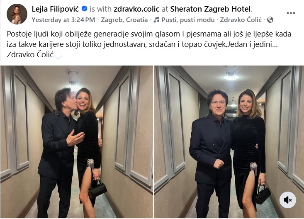Click the Zdravko Čolić artist name
The height and width of the screenshot is (219, 304).
pyautogui.click(x=241, y=20)
